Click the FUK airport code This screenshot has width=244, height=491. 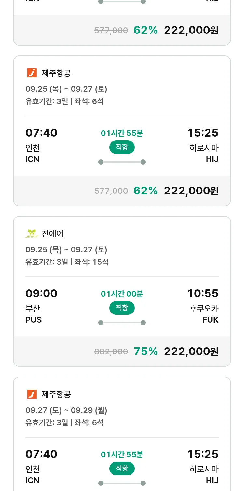210,320
